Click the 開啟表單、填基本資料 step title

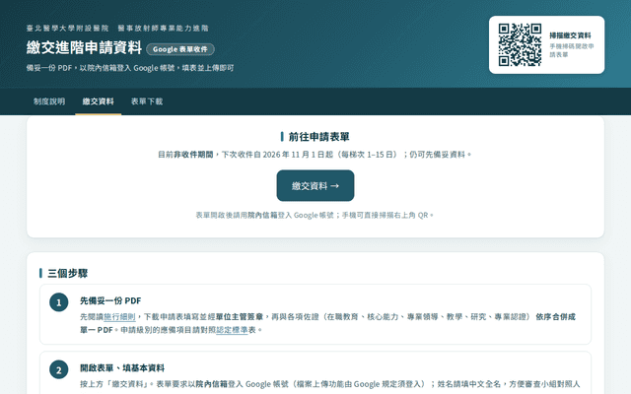pos(122,367)
